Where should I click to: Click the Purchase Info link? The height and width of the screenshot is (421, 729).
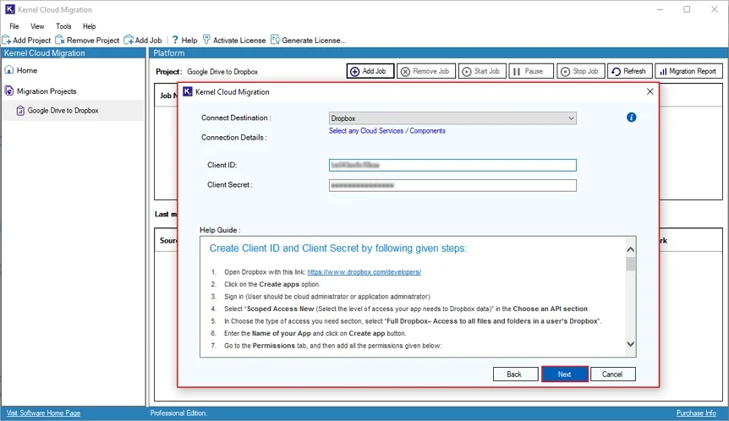(x=696, y=413)
